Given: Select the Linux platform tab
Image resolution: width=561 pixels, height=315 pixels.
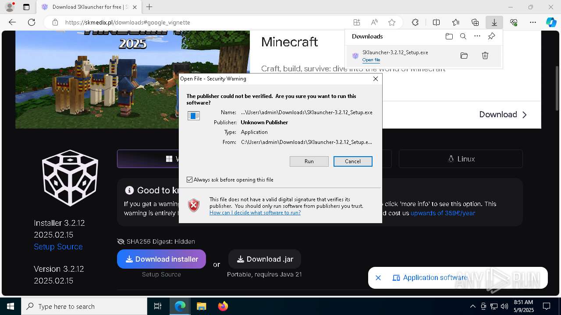Looking at the screenshot, I should [x=461, y=159].
